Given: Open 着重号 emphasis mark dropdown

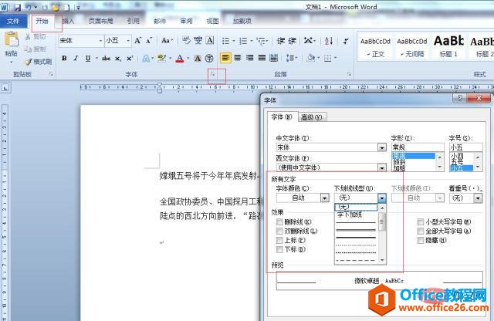Looking at the screenshot, I should tap(478, 198).
